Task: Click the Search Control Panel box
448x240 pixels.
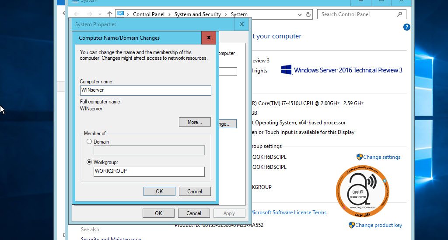Action: pos(361,14)
